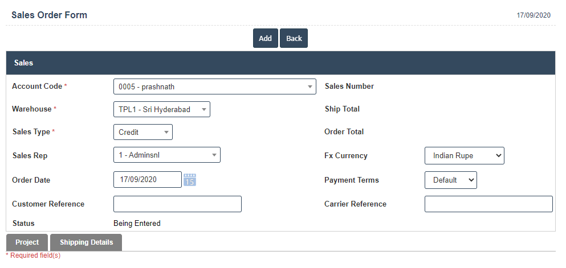566x268 pixels.
Task: Open the Payment Terms dropdown
Action: 450,180
